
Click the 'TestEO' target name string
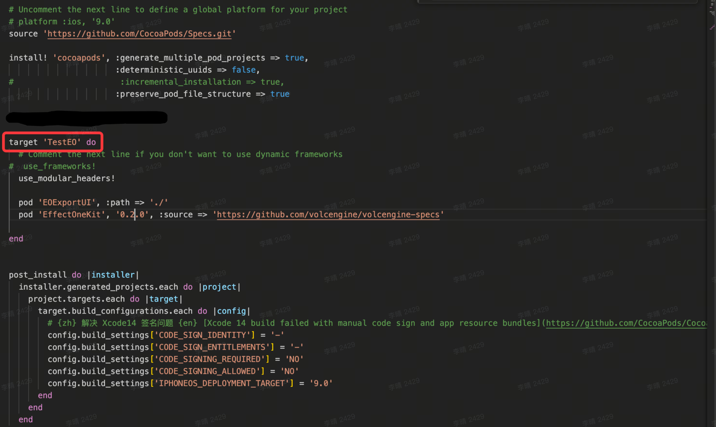pos(62,142)
